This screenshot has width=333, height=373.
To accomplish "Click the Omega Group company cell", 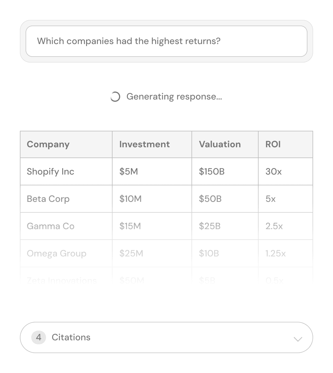I will (66, 254).
